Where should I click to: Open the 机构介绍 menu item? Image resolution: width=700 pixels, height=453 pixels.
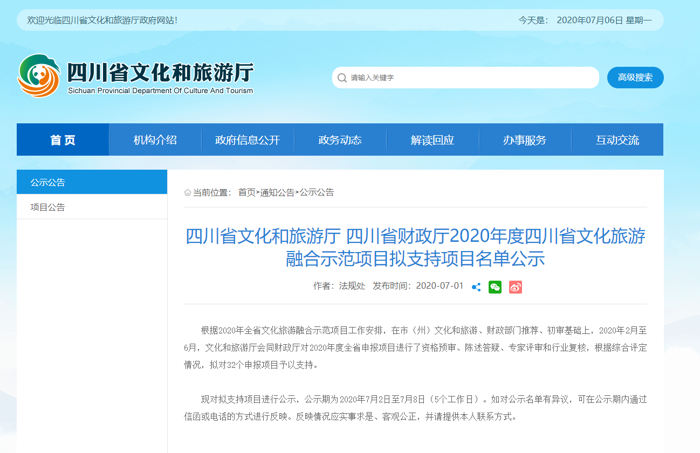click(155, 140)
